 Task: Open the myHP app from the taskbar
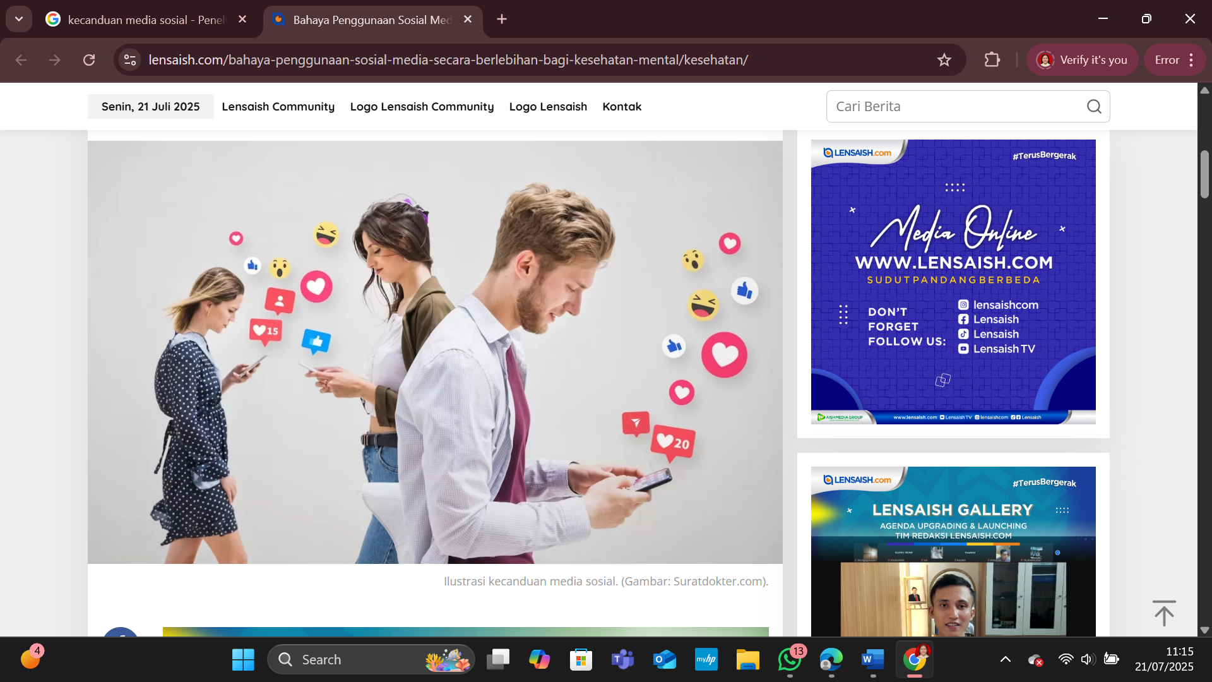pos(706,660)
